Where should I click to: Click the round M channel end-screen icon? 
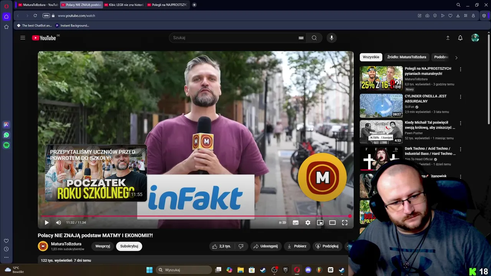(322, 177)
